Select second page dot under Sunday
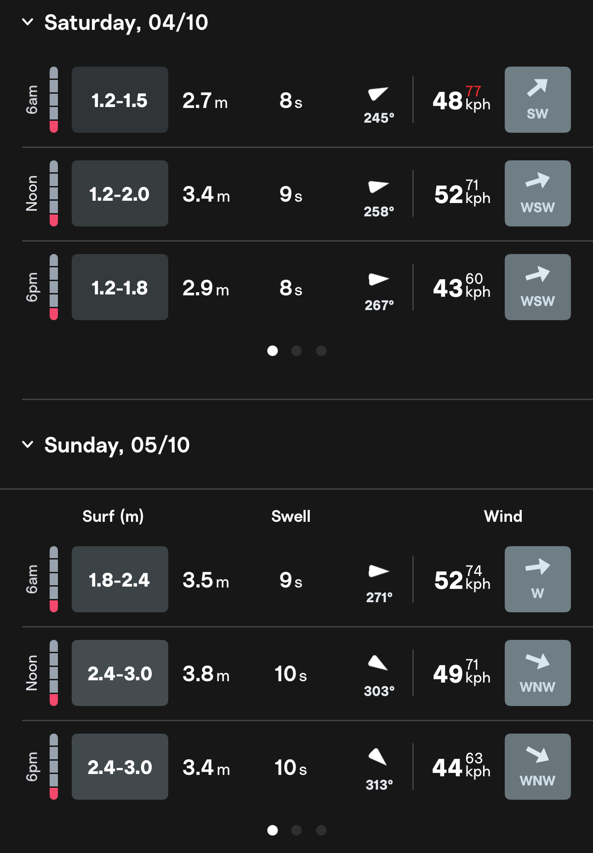Screen dimensions: 593x853 pos(296,830)
